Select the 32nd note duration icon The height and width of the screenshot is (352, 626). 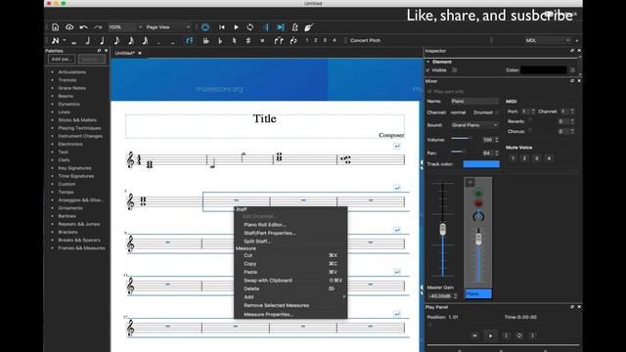click(146, 40)
